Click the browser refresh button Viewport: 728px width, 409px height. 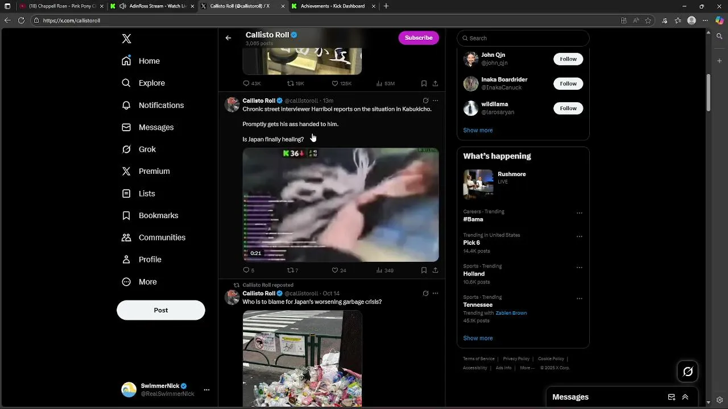[x=21, y=20]
